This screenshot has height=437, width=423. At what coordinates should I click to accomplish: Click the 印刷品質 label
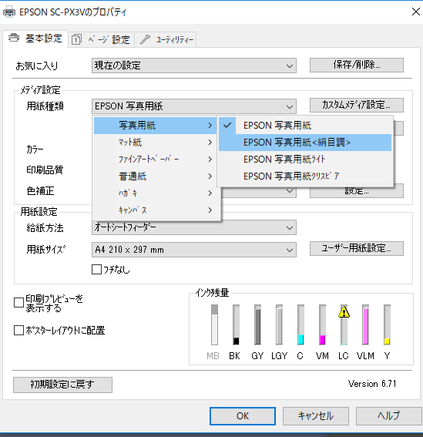point(45,170)
